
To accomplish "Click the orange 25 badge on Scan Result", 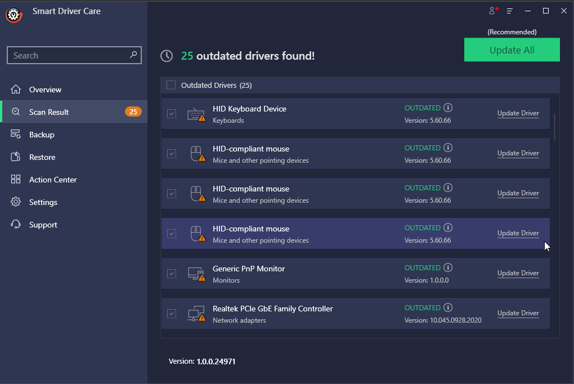I will click(133, 111).
